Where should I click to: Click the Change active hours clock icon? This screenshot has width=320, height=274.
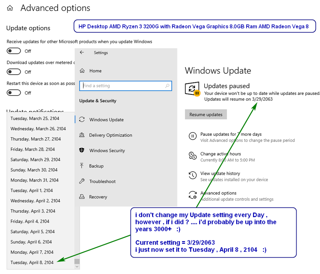click(x=193, y=156)
